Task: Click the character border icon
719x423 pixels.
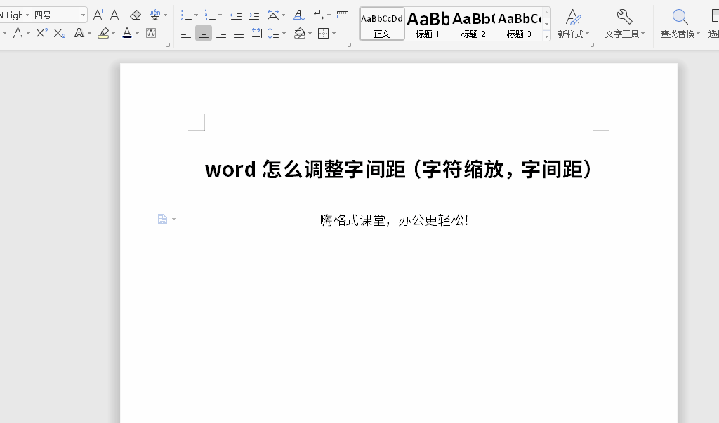Action: tap(151, 33)
